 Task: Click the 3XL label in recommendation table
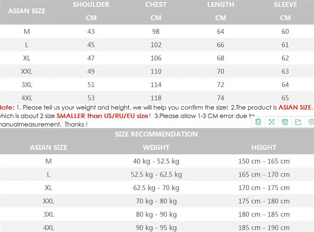tap(49, 214)
